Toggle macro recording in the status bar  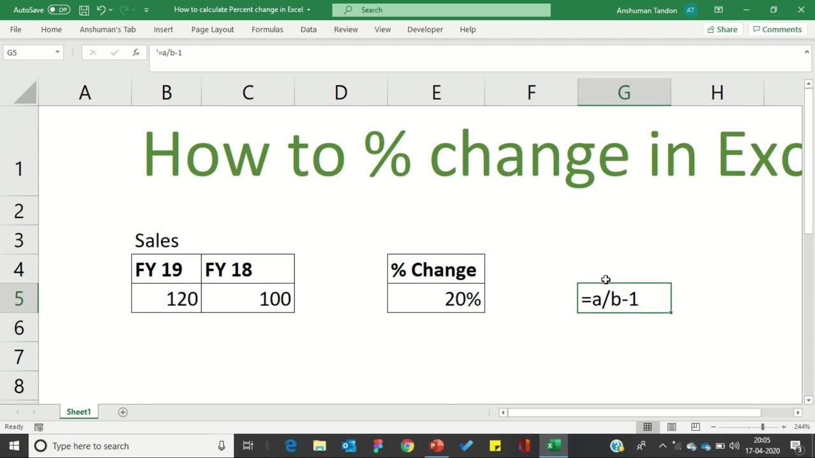[x=38, y=427]
